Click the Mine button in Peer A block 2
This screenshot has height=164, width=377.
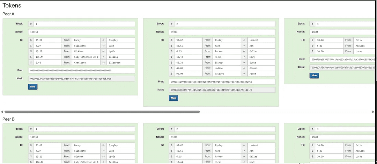click(173, 98)
